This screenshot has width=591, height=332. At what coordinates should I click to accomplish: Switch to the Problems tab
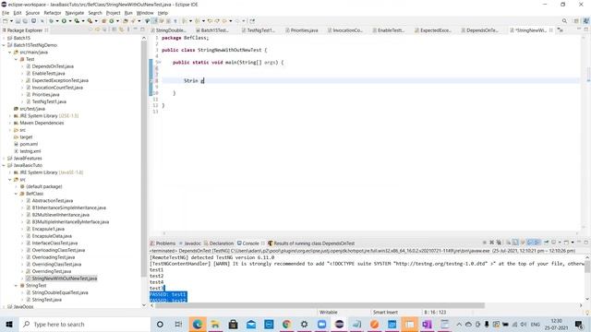163,243
